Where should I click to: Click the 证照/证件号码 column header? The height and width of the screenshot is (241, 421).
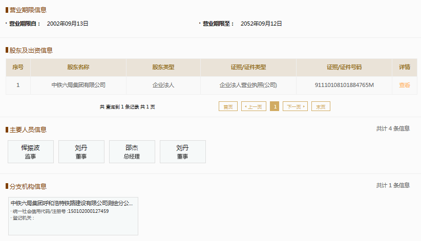tap(344, 68)
